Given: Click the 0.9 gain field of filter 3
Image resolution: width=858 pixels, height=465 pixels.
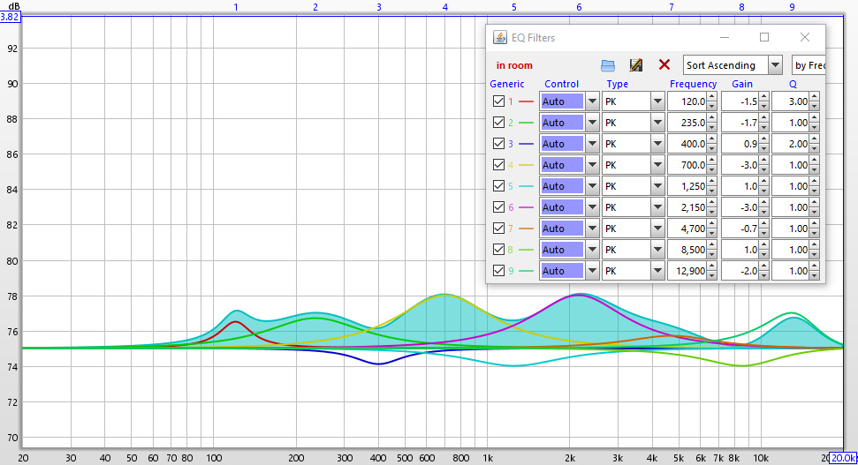Looking at the screenshot, I should click(740, 144).
